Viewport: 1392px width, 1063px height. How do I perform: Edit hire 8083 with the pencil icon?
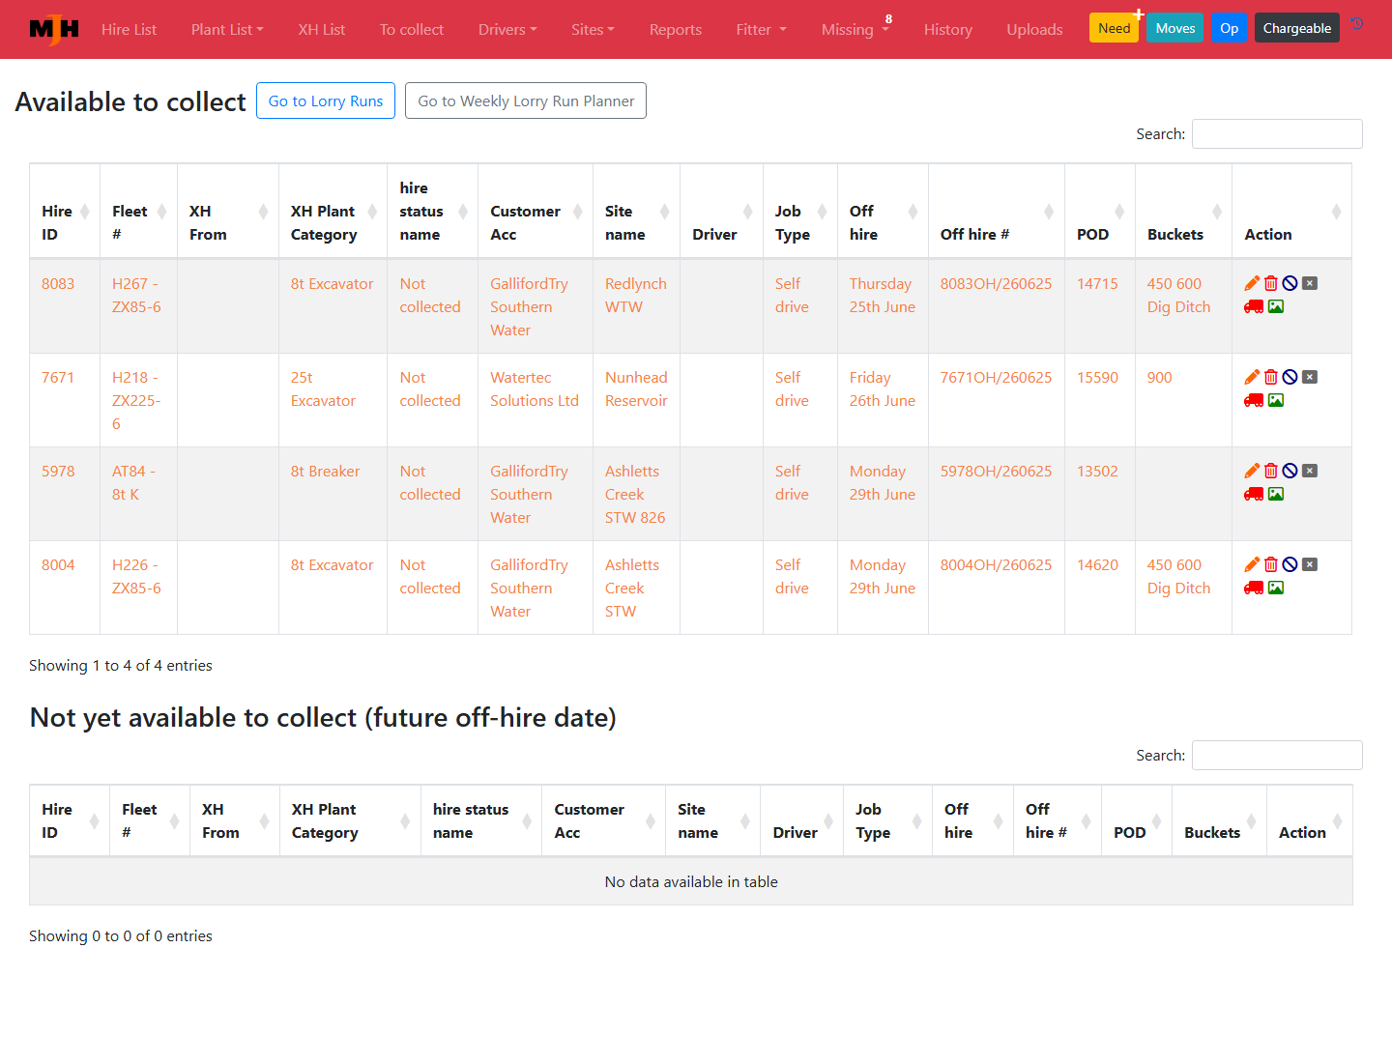point(1252,283)
